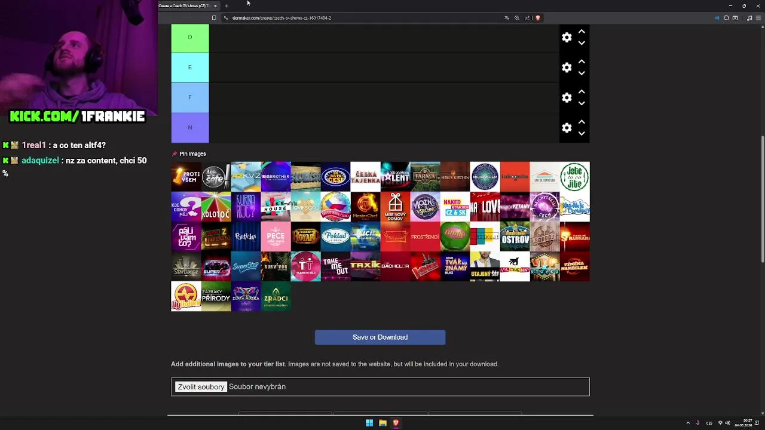Select the Bachelor show image
Viewport: 765px width, 430px height.
click(x=395, y=266)
